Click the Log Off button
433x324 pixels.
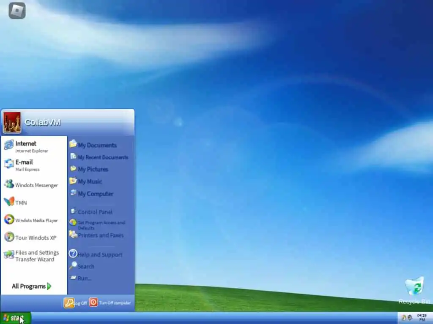pyautogui.click(x=75, y=303)
